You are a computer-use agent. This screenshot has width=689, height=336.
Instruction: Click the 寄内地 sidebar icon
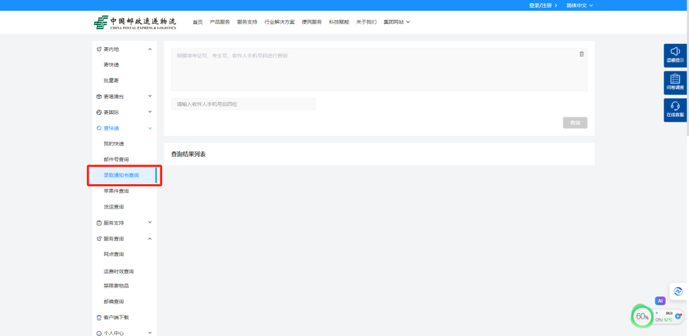(99, 49)
